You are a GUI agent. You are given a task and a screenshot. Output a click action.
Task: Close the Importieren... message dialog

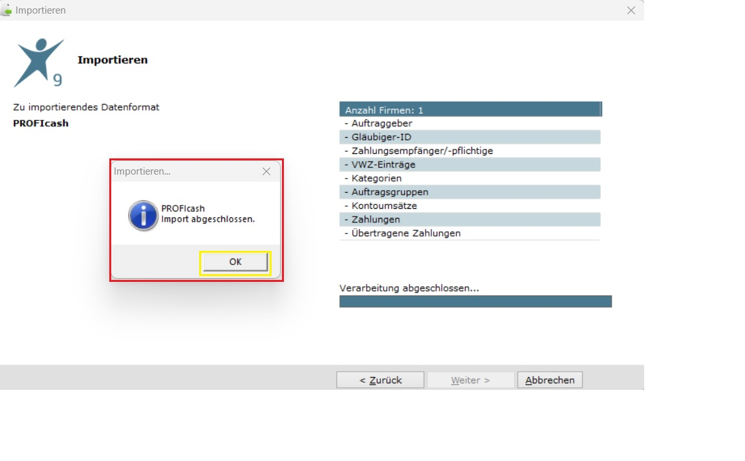(x=266, y=171)
